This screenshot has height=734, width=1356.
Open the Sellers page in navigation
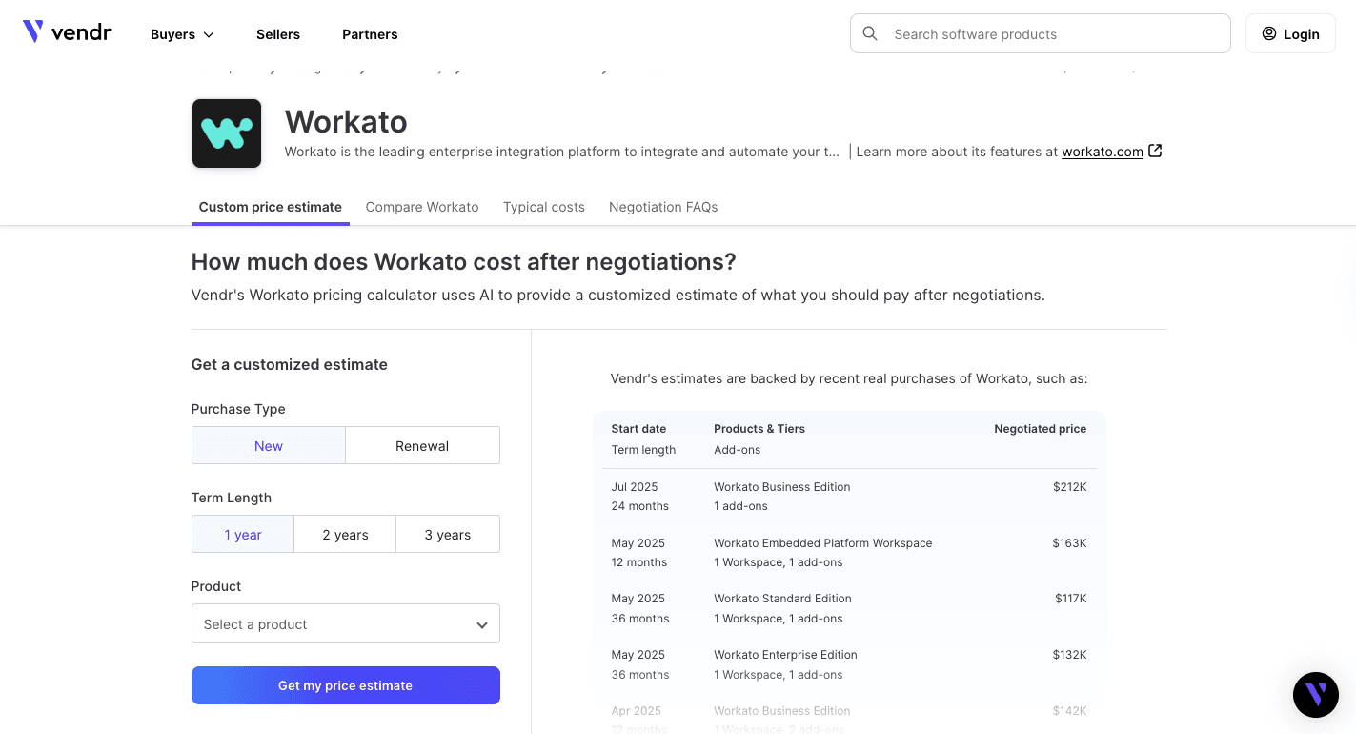coord(278,34)
